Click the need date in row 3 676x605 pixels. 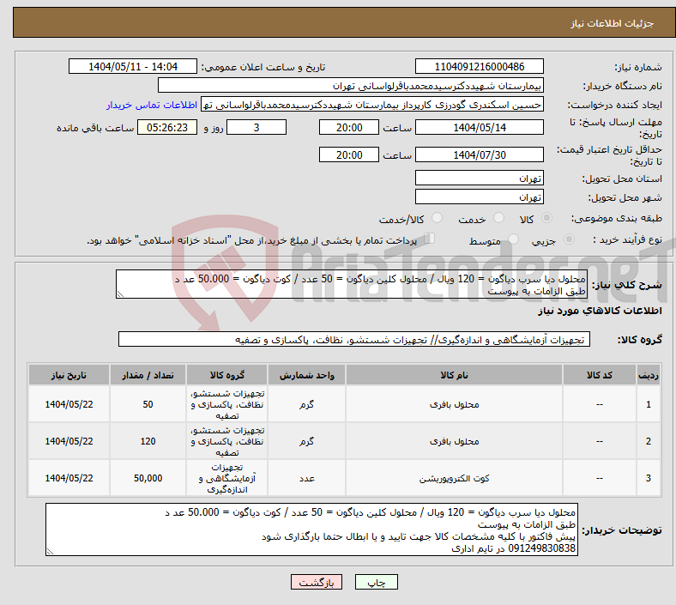[69, 478]
